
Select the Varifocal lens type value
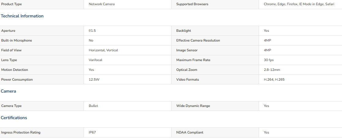click(x=95, y=60)
